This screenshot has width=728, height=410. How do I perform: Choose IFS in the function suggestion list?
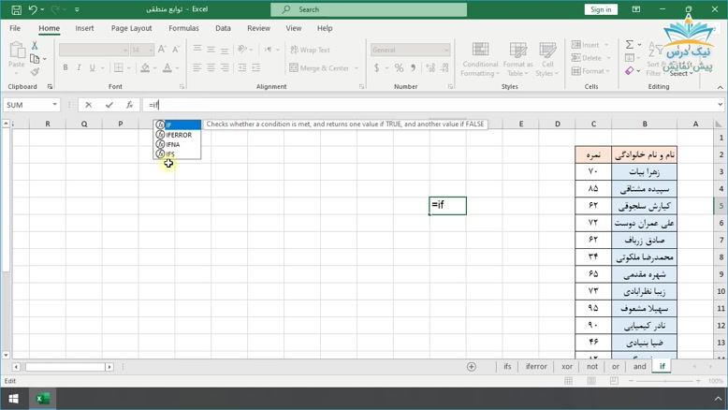pos(170,154)
